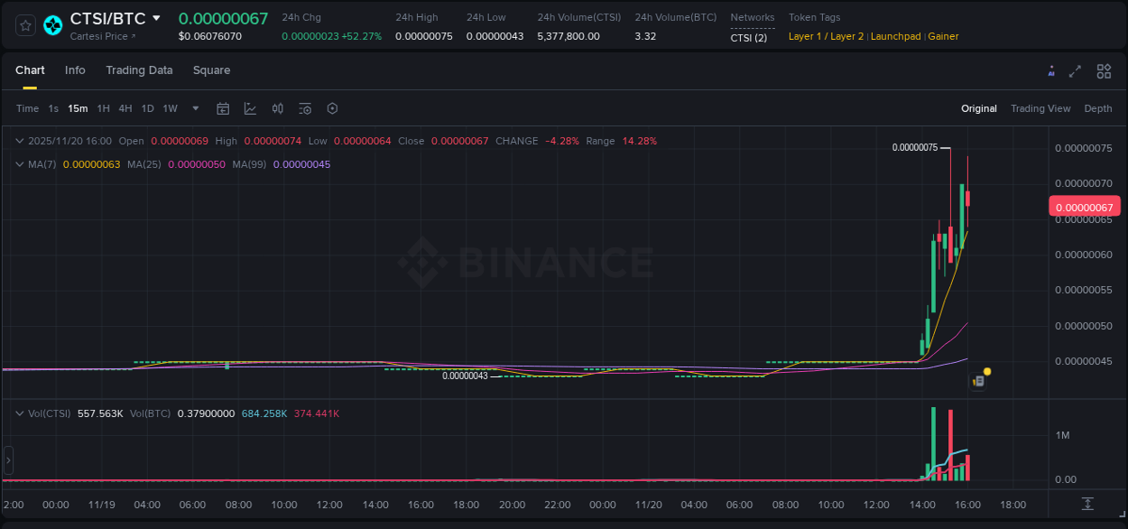Expand the chart to fullscreen
Image resolution: width=1128 pixels, height=529 pixels.
[1076, 70]
